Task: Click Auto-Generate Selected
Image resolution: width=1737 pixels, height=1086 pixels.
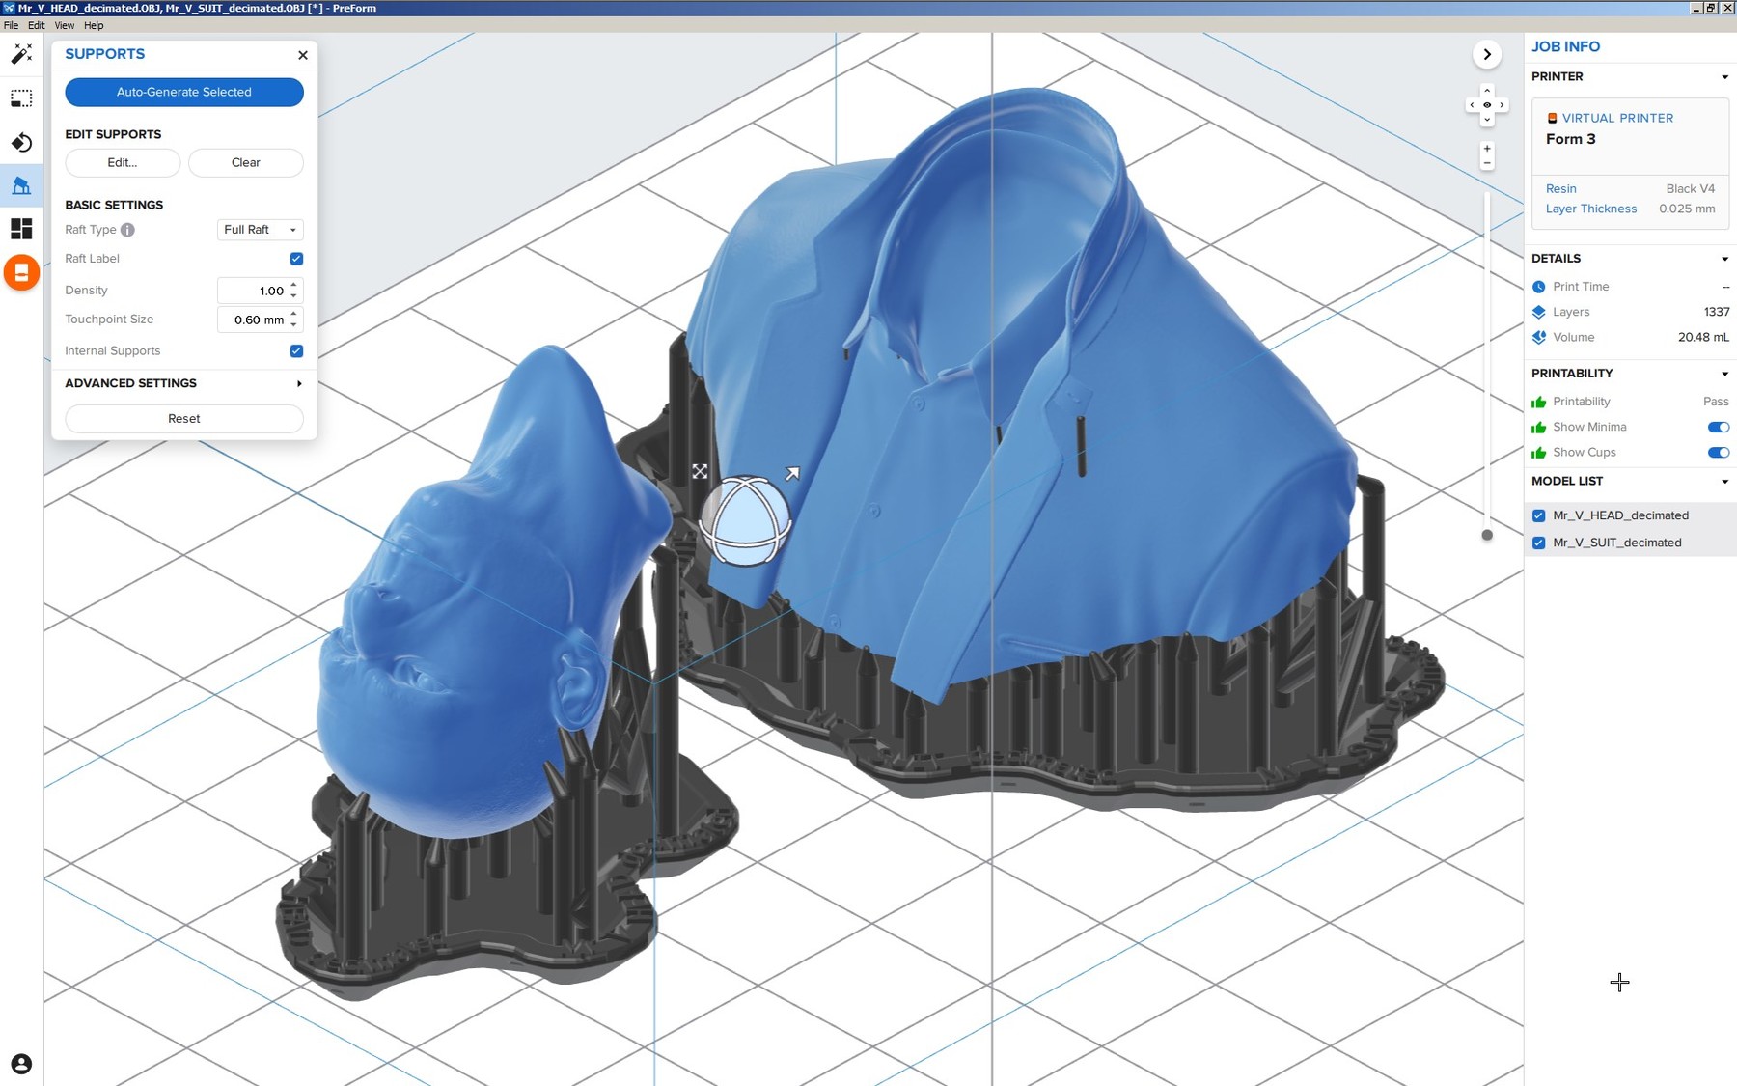Action: tap(183, 92)
